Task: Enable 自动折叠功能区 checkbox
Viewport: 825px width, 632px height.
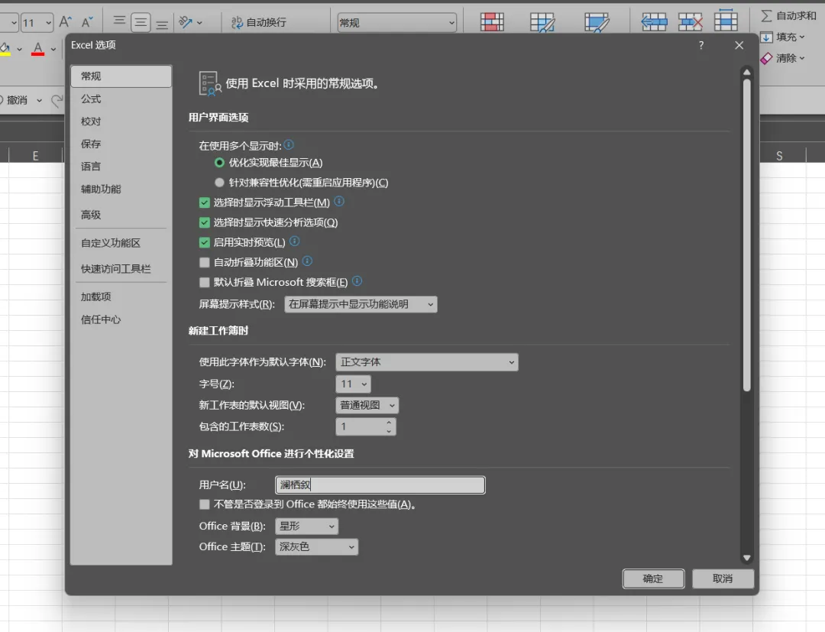Action: tap(205, 262)
